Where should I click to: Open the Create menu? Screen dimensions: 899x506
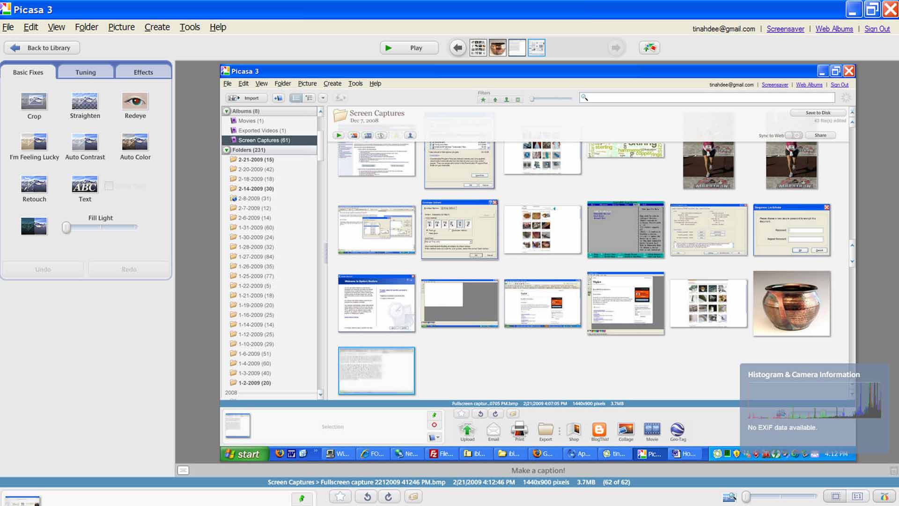(157, 27)
